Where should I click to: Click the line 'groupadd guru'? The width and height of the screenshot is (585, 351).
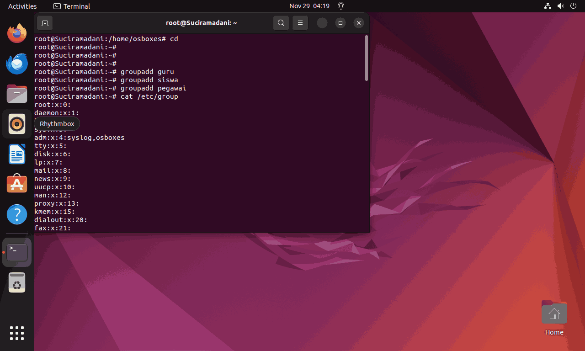coord(104,72)
